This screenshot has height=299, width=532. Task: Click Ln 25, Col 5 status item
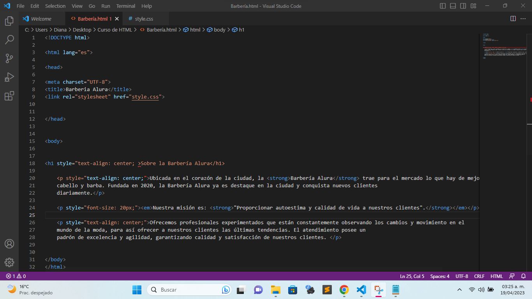[412, 276]
